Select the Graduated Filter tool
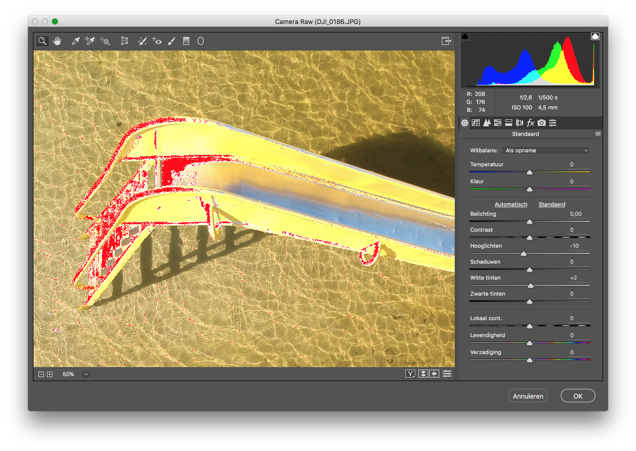Viewport: 636px width, 451px height. [x=186, y=41]
